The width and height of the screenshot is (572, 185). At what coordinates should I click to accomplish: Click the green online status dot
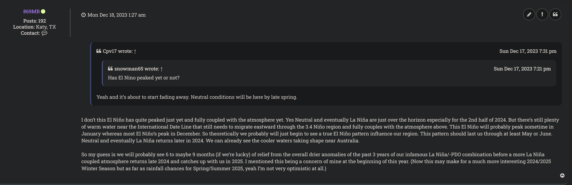click(x=43, y=11)
